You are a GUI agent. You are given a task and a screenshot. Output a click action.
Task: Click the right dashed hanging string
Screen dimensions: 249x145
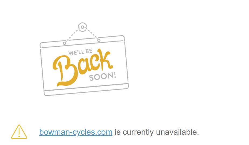coord(92,33)
